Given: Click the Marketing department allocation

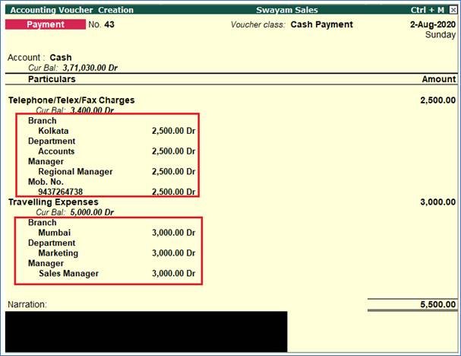Looking at the screenshot, I should click(x=58, y=253).
